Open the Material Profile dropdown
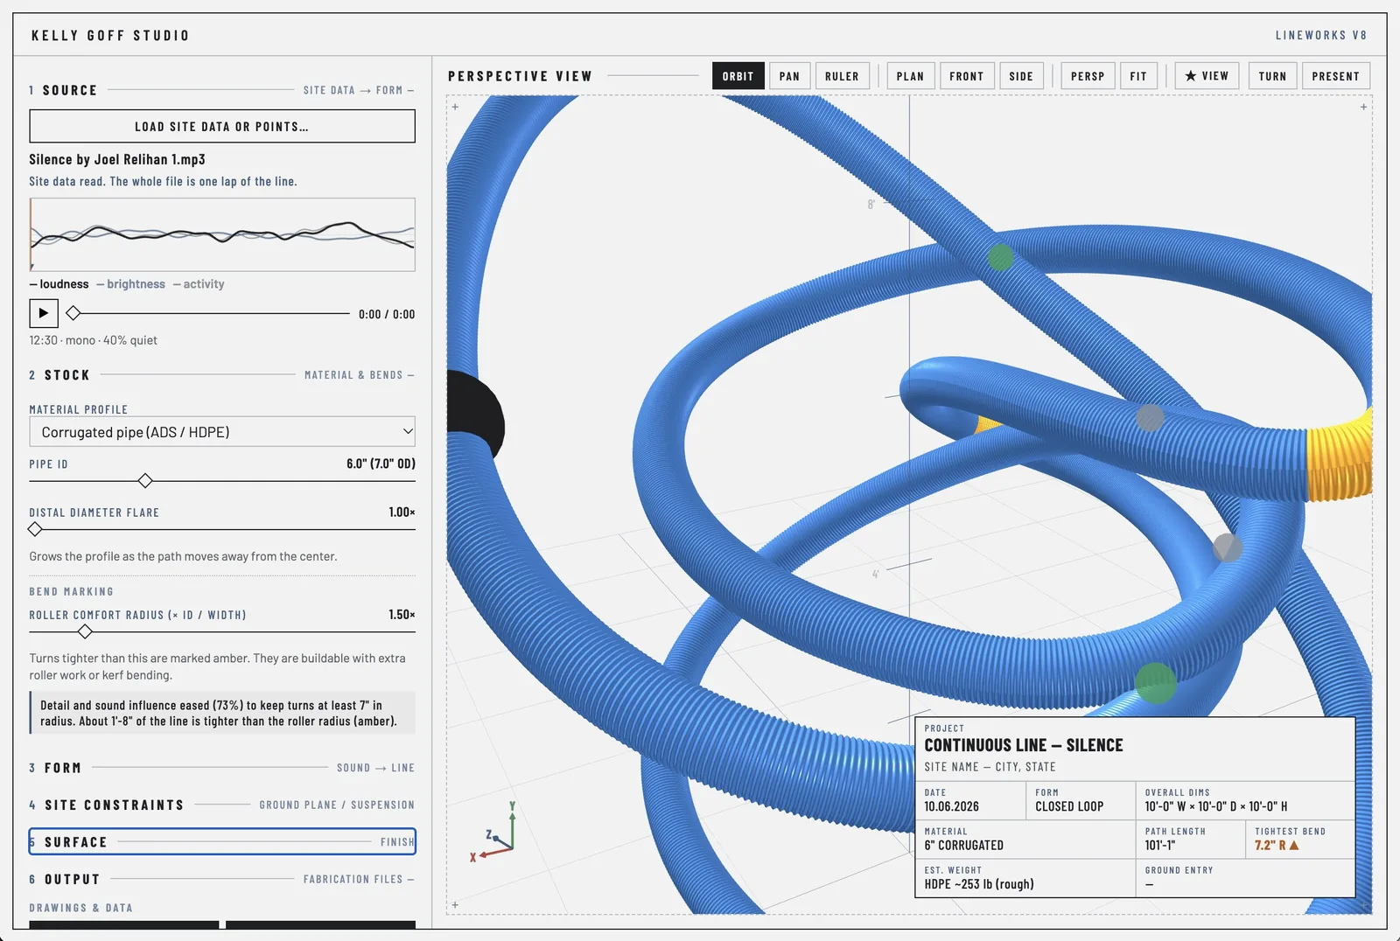Viewport: 1400px width, 941px height. coord(222,432)
